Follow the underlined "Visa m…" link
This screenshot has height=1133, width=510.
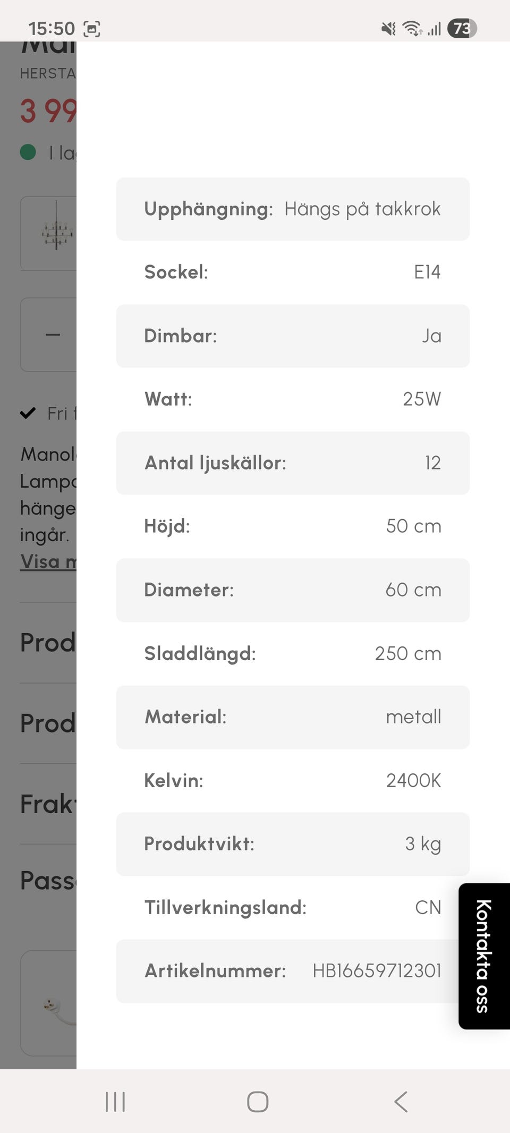coord(48,561)
